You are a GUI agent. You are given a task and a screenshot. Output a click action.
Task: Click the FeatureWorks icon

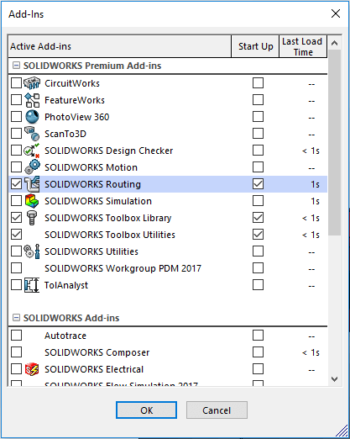pos(32,100)
